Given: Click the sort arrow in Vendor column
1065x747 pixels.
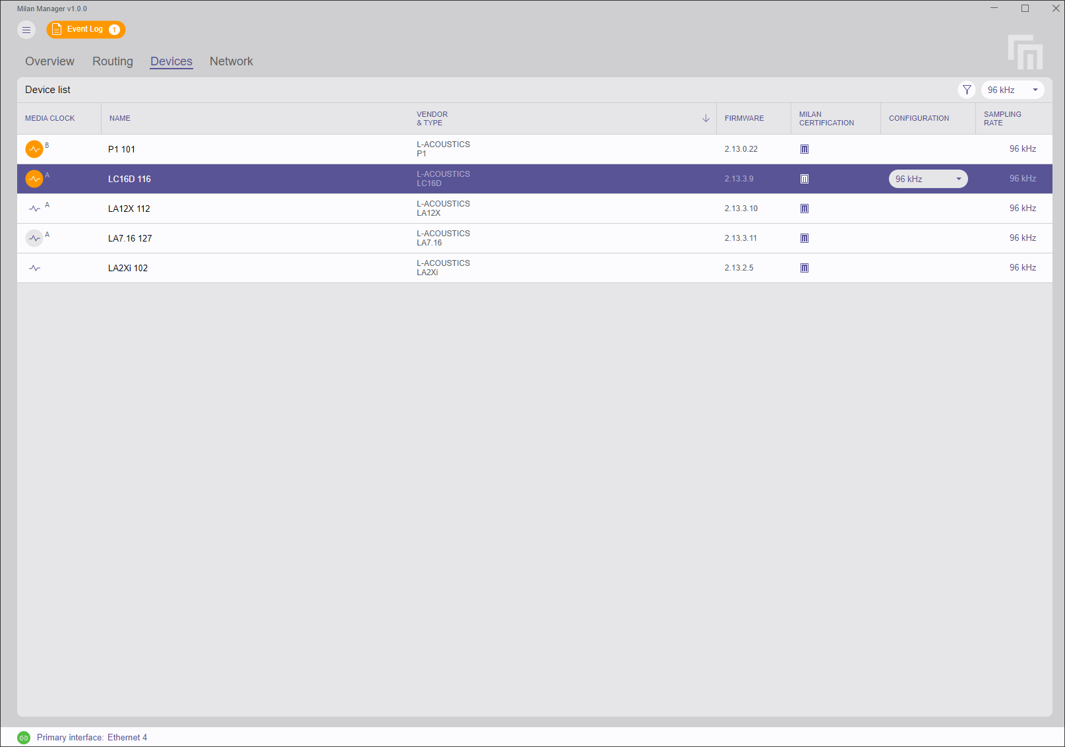Looking at the screenshot, I should (706, 118).
